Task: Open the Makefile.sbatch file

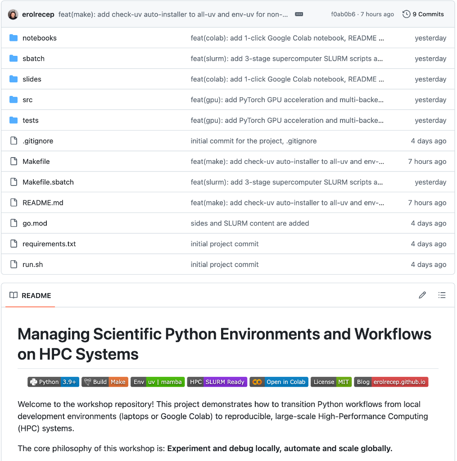Action: click(x=48, y=182)
